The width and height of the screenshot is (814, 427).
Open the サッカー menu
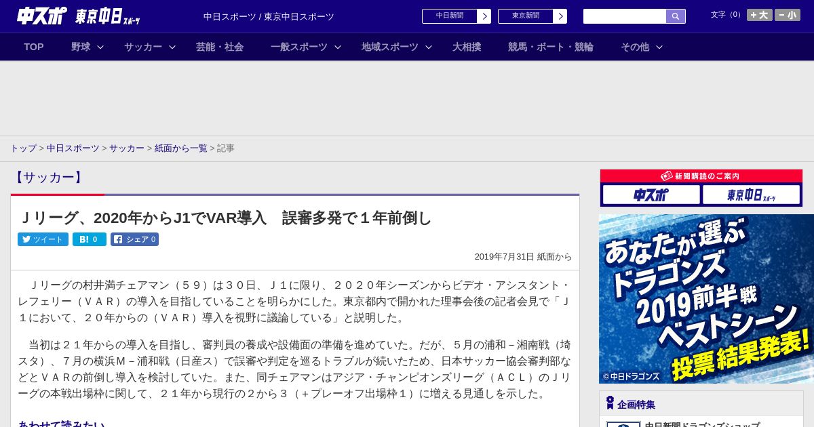click(143, 47)
